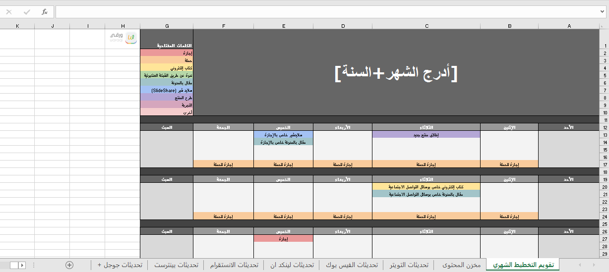Expand the formula bar with chevron
The image size is (609, 272).
click(603, 12)
